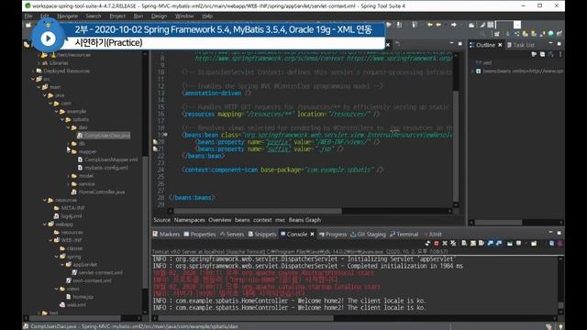This screenshot has width=587, height=330.
Task: Switch editor to beans tab
Action: [242, 220]
